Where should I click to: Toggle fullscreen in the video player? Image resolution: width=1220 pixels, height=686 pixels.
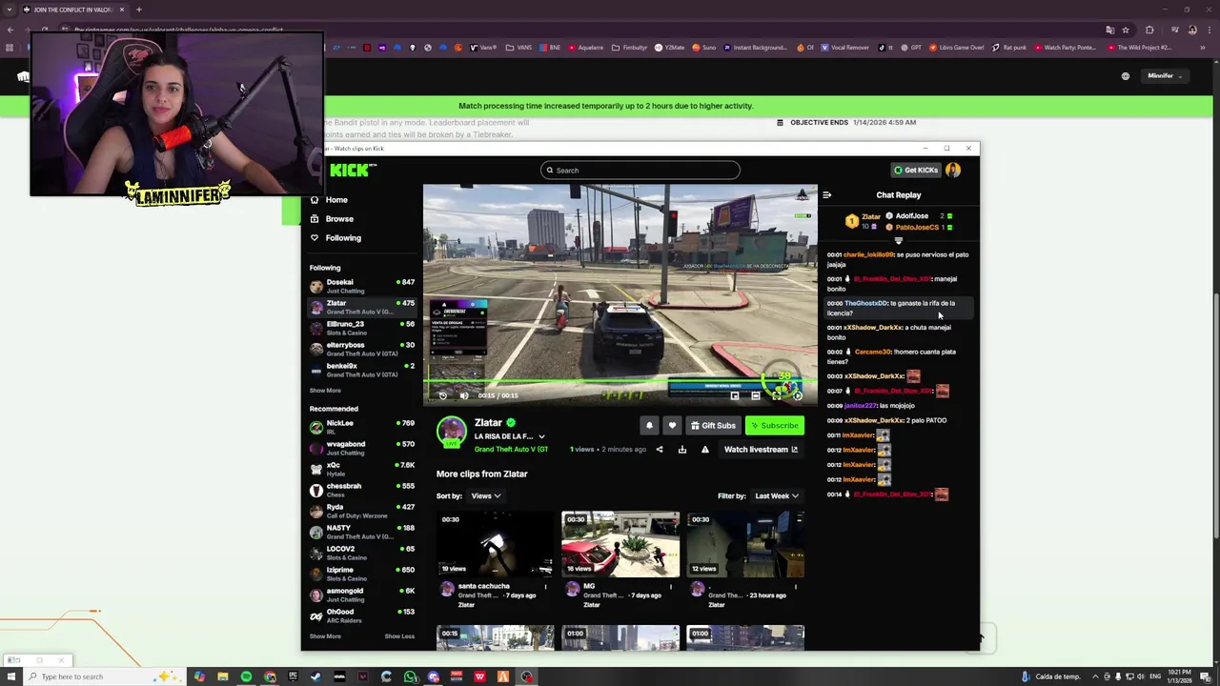[777, 395]
